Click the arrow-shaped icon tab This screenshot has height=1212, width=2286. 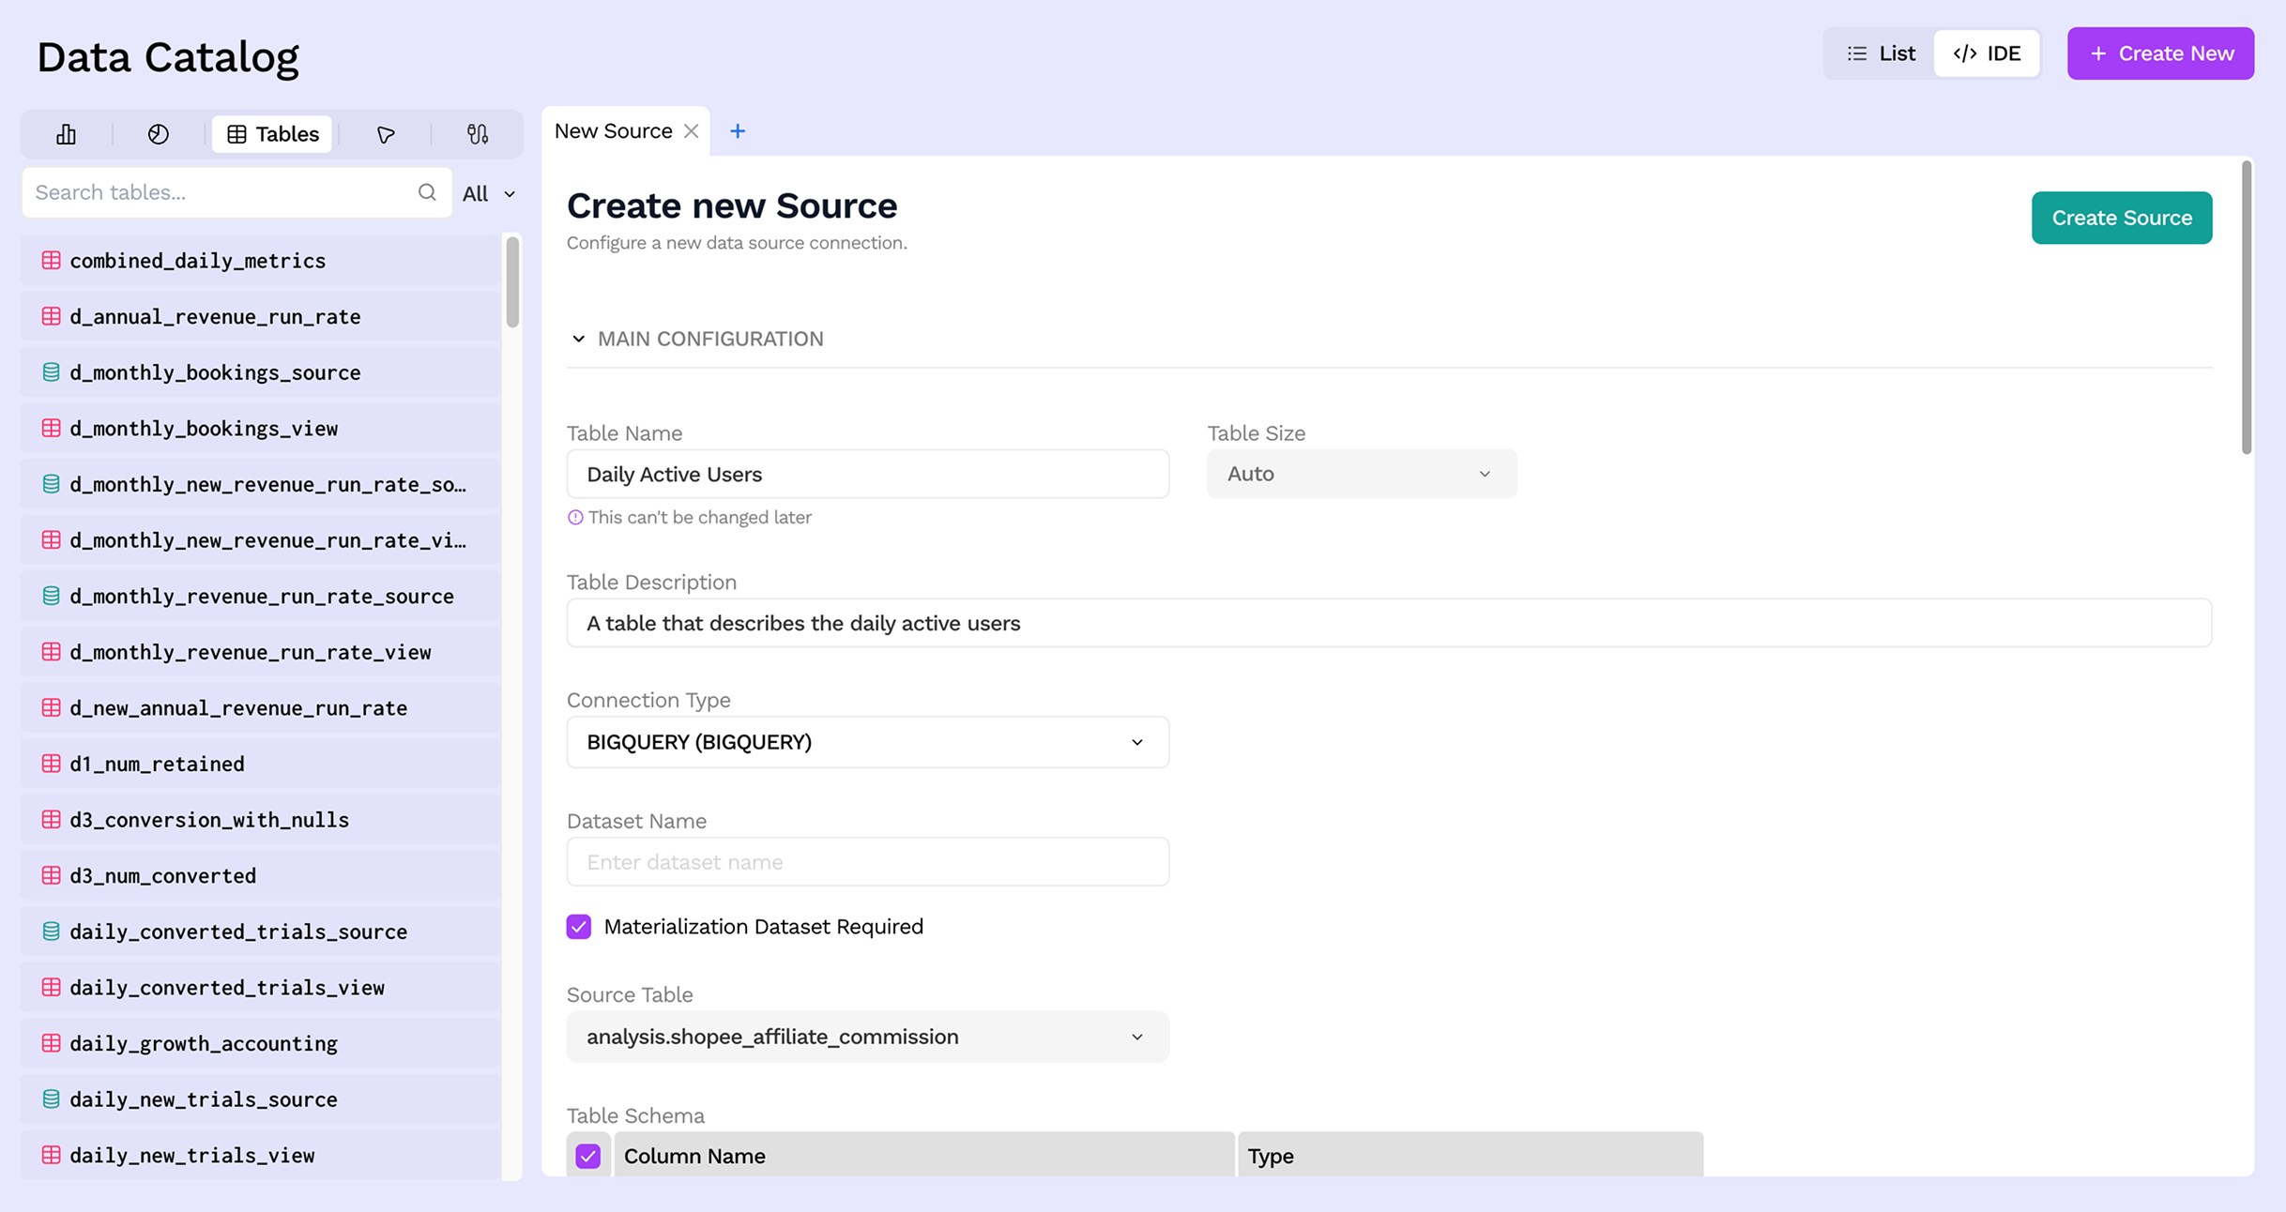point(386,134)
